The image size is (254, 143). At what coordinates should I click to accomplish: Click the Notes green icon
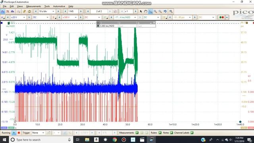click(x=171, y=133)
